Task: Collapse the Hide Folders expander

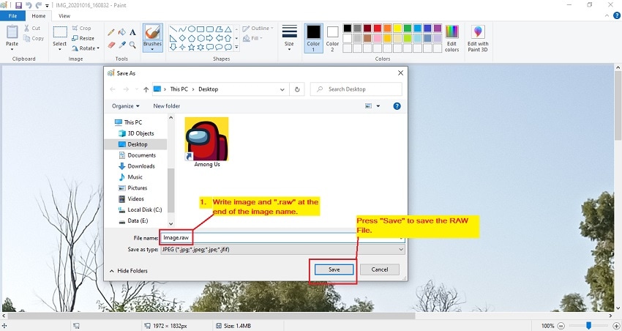Action: click(x=129, y=271)
